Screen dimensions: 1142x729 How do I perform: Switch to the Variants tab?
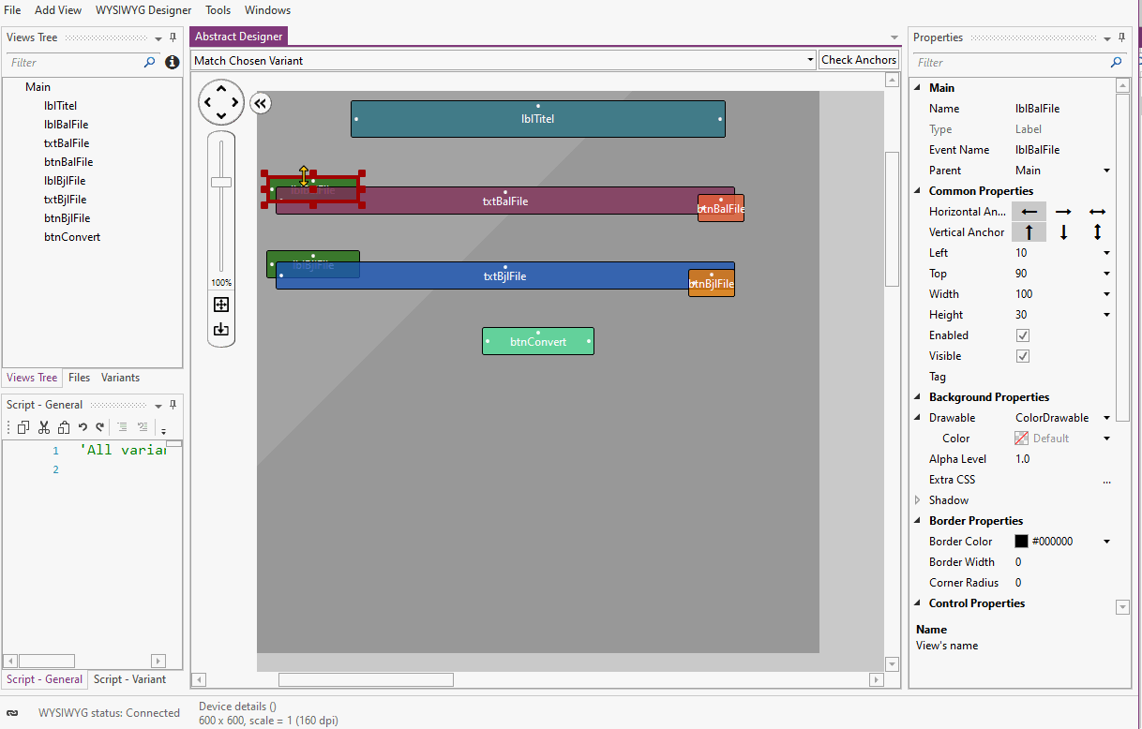click(x=120, y=378)
